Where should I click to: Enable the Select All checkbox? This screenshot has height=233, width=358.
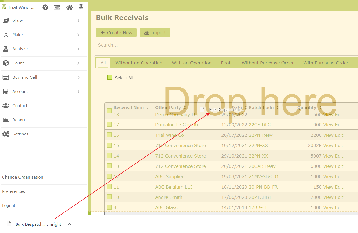(x=109, y=77)
